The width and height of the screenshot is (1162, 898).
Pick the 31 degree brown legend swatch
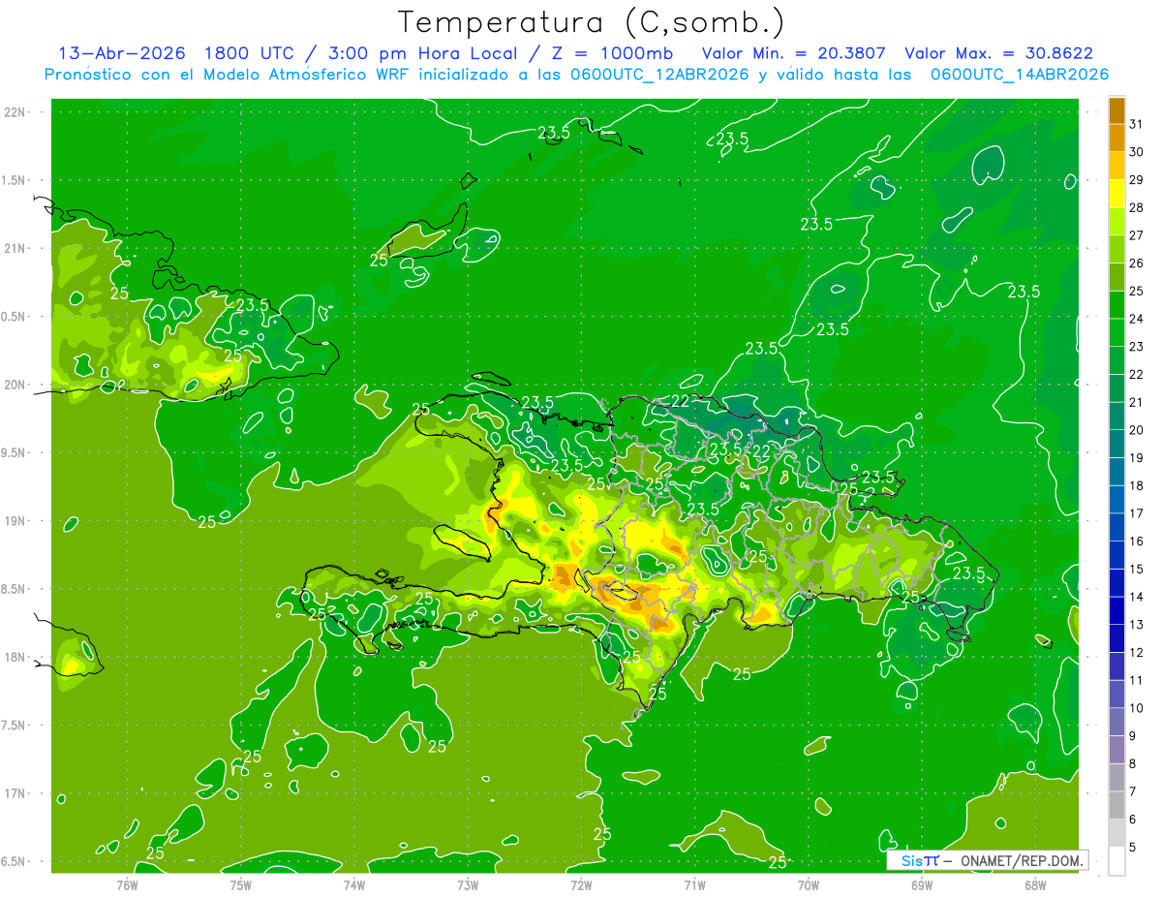(x=1116, y=111)
